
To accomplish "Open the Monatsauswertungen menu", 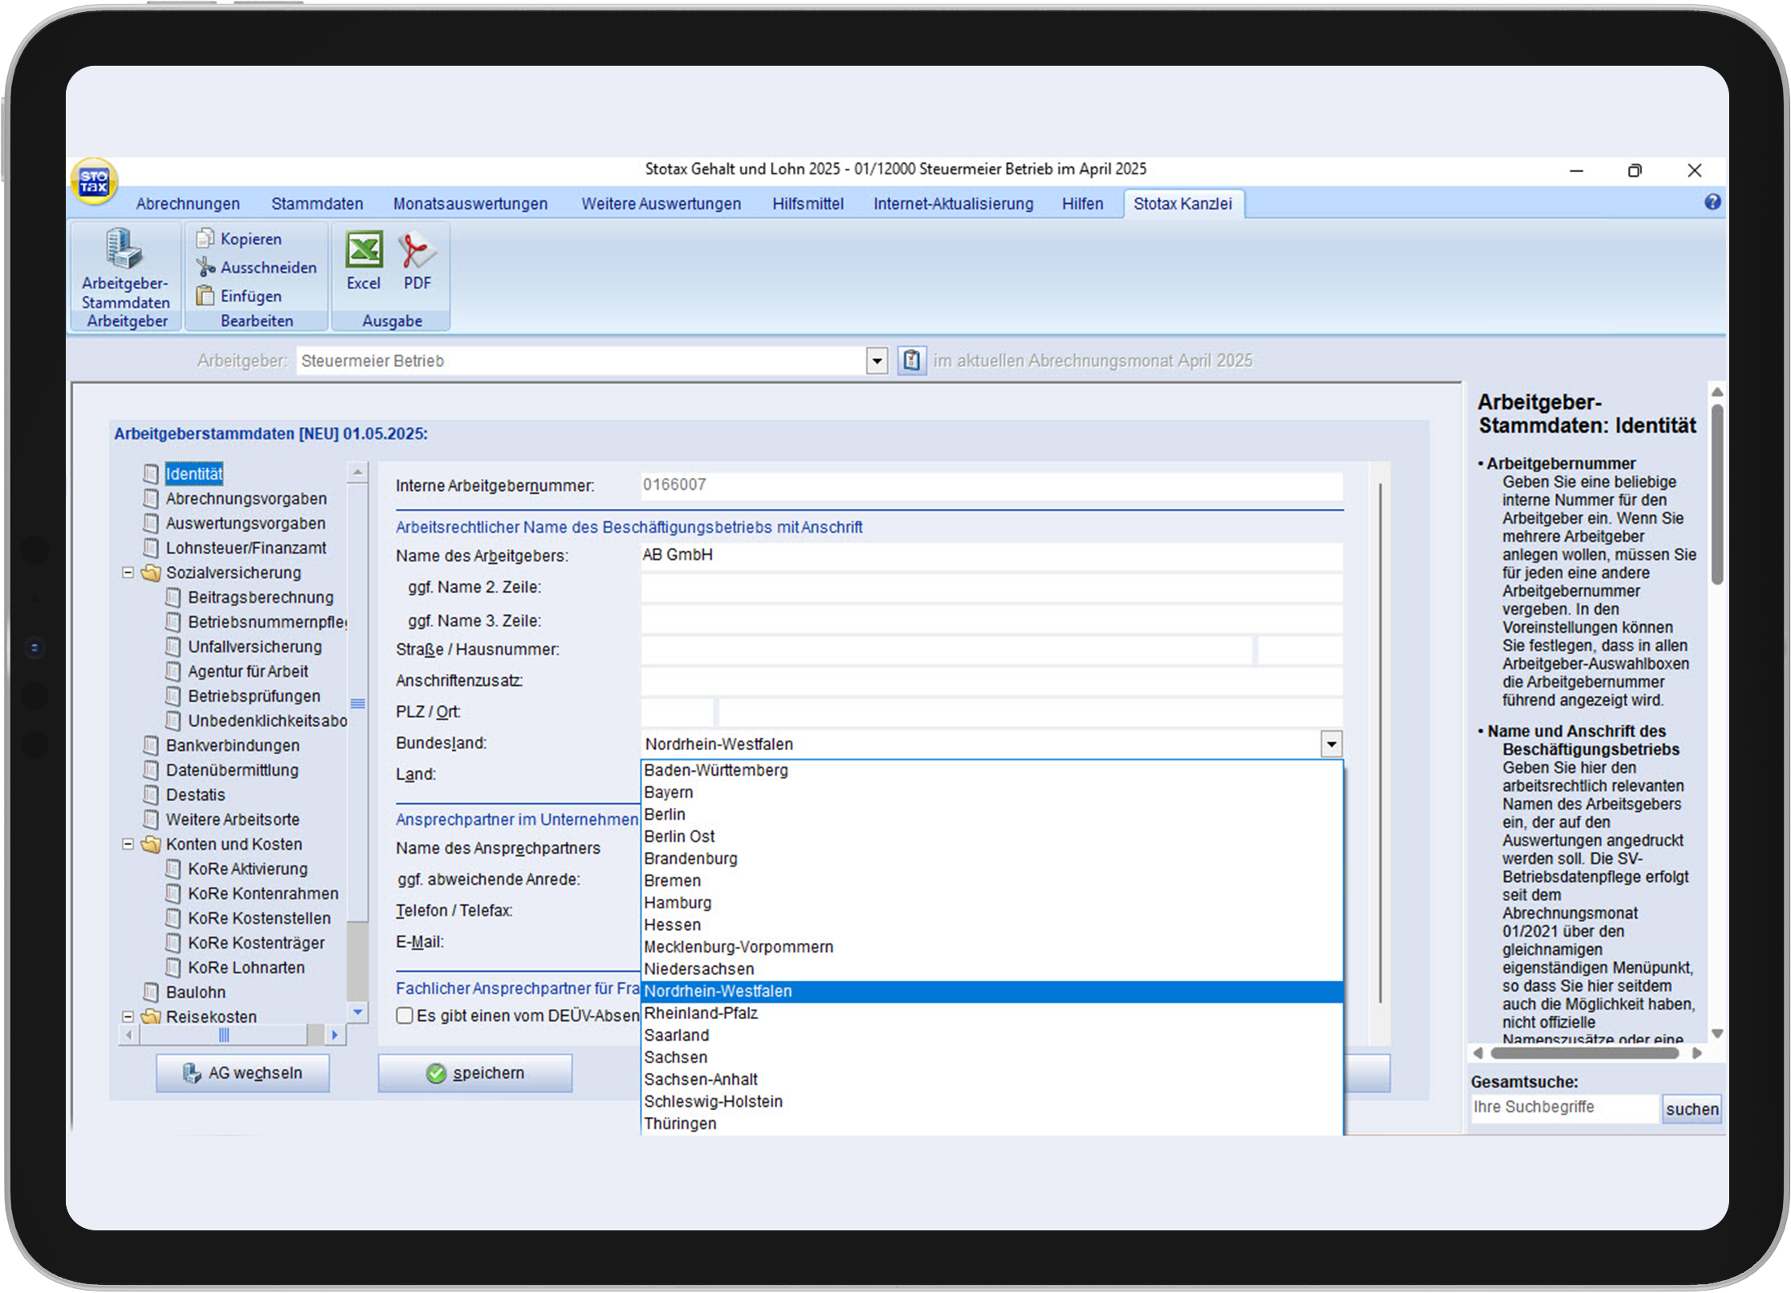I will (x=470, y=204).
